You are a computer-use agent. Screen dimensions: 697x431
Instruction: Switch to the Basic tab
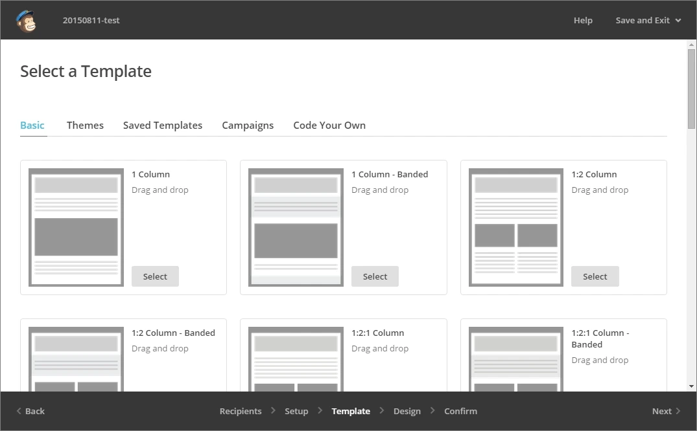click(32, 125)
